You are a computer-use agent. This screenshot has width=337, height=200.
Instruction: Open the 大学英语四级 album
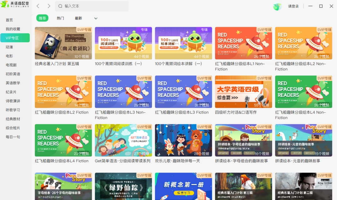[x=243, y=91]
